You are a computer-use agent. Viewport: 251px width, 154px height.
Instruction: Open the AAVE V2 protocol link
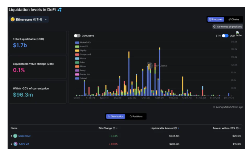tap(24, 144)
